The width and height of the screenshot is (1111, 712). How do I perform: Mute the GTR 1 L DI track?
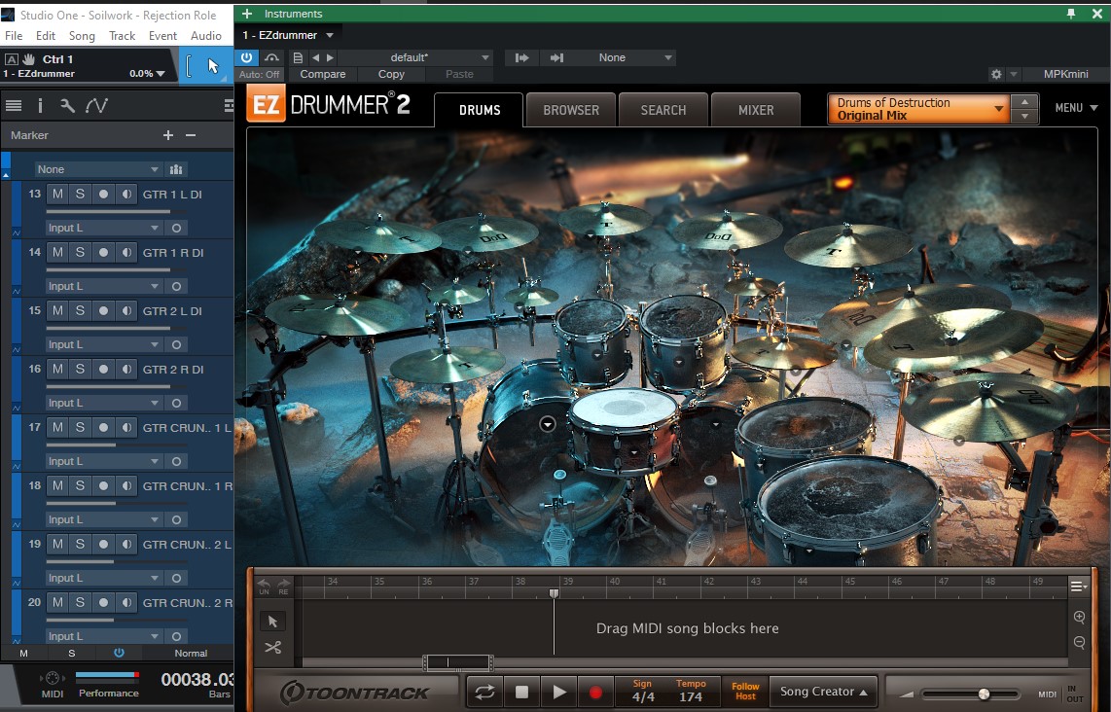click(58, 194)
